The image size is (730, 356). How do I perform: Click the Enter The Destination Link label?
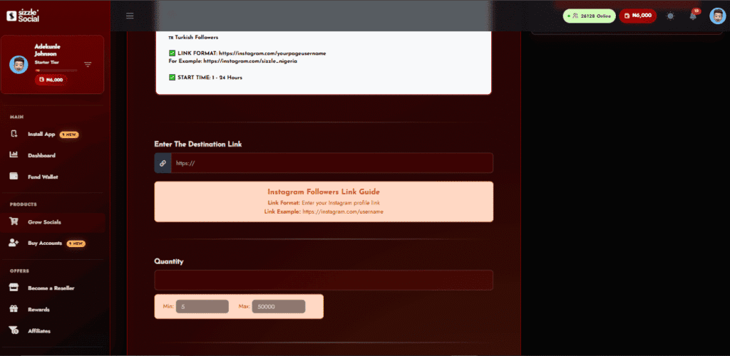point(198,145)
